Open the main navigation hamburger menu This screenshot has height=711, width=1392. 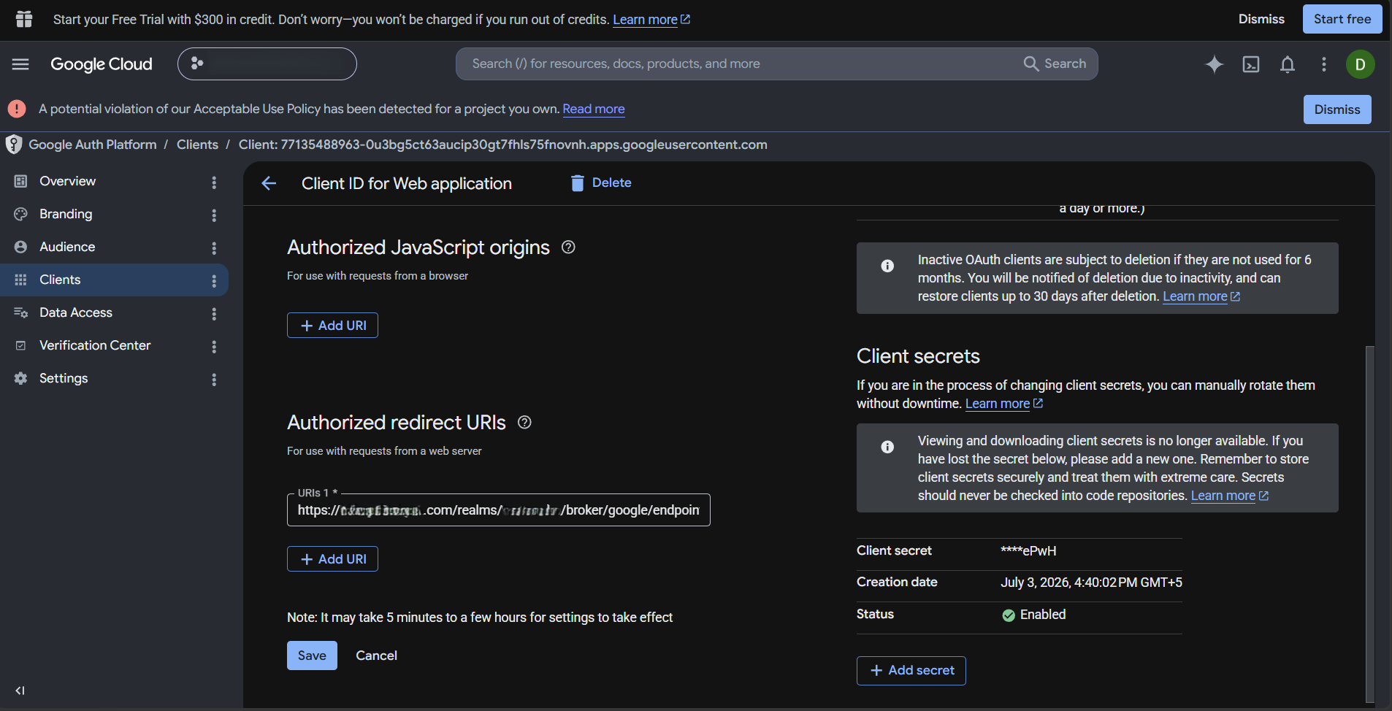coord(20,64)
